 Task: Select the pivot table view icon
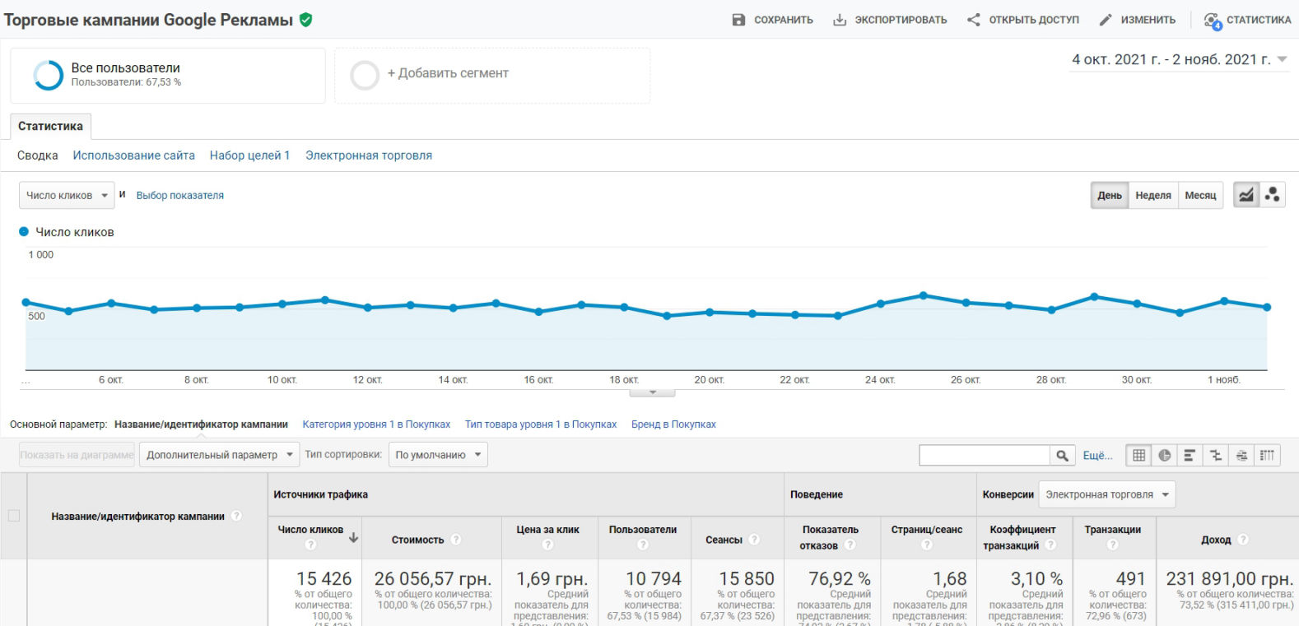click(1267, 455)
